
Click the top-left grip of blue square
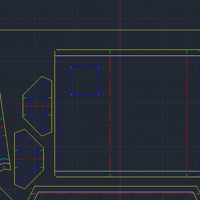[71, 67]
